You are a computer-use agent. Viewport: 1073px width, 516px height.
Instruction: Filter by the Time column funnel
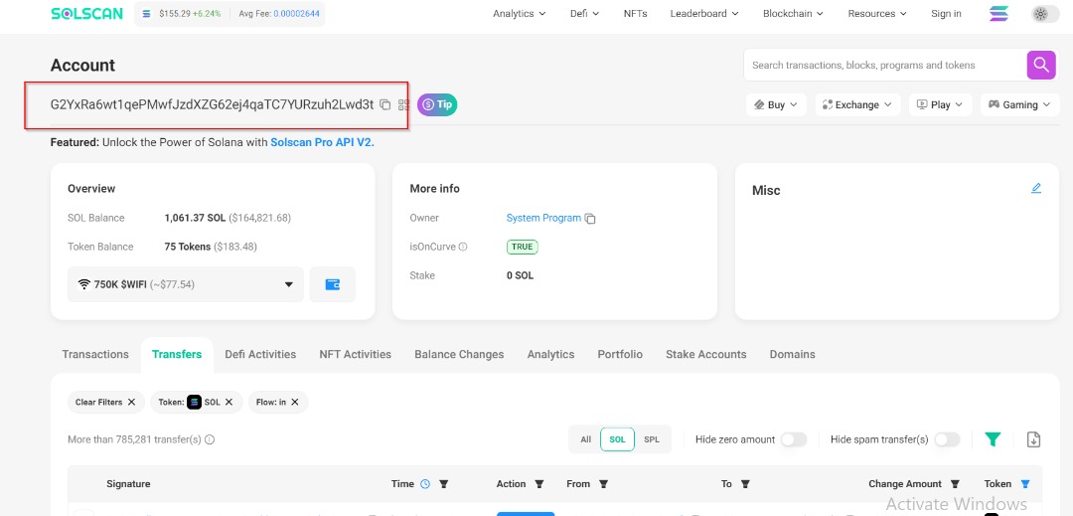(443, 484)
